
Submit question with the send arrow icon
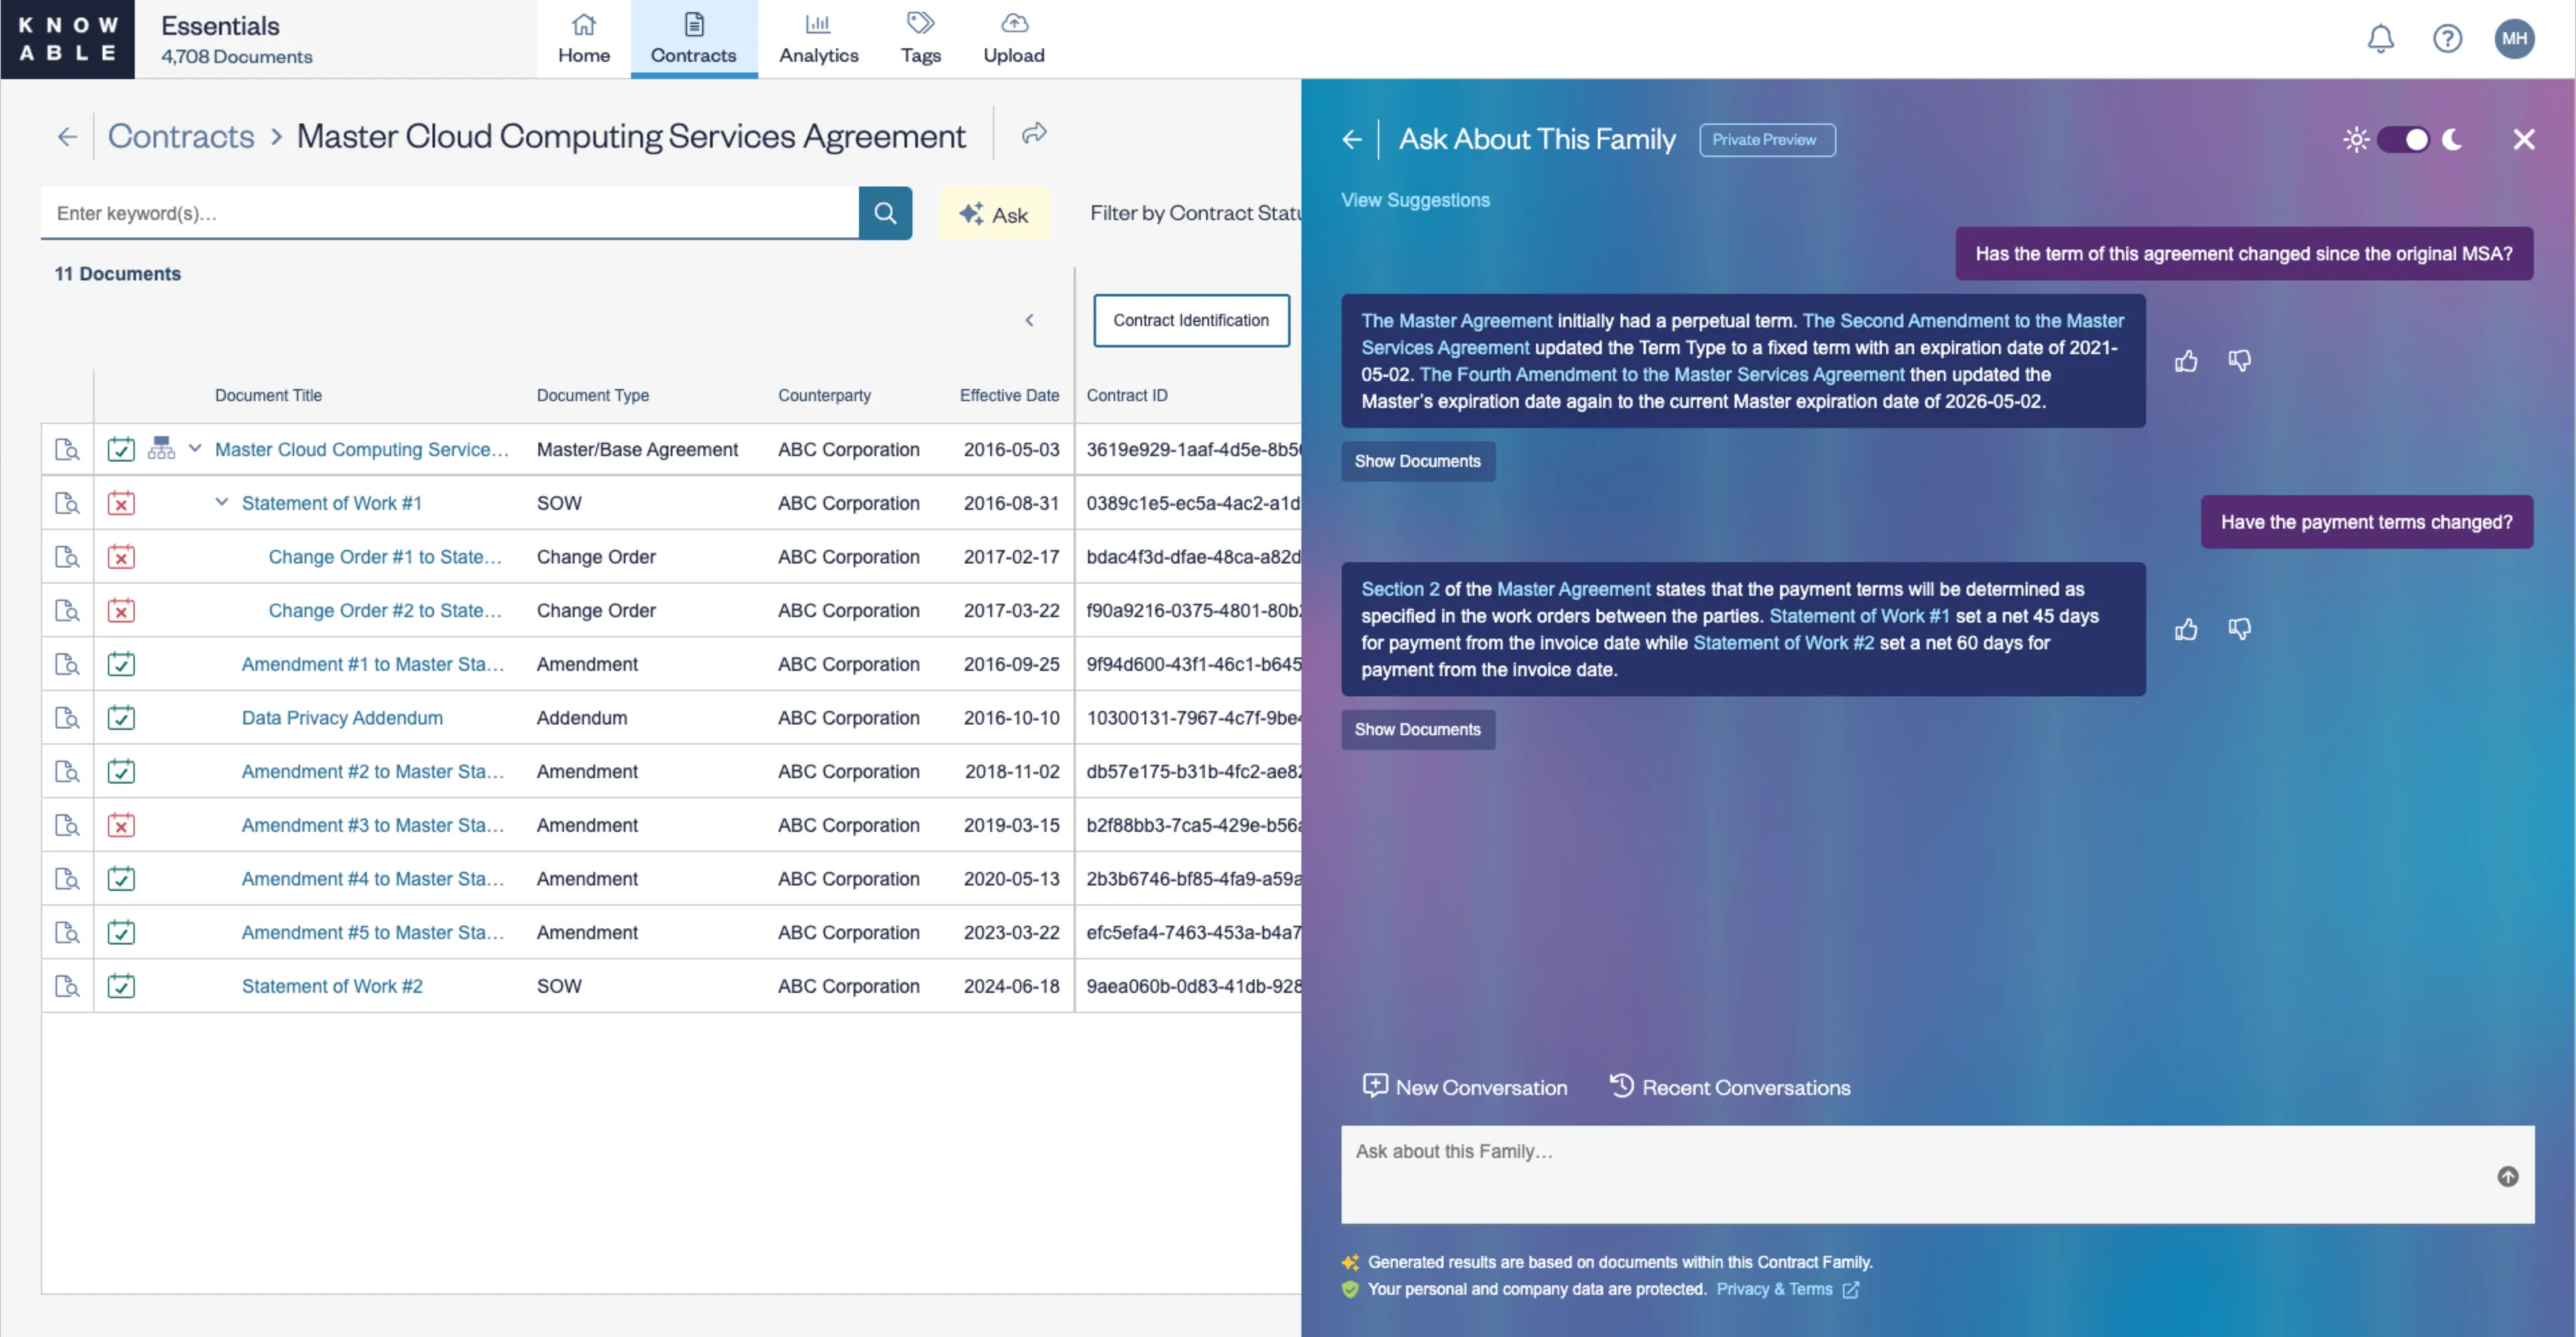(2507, 1177)
